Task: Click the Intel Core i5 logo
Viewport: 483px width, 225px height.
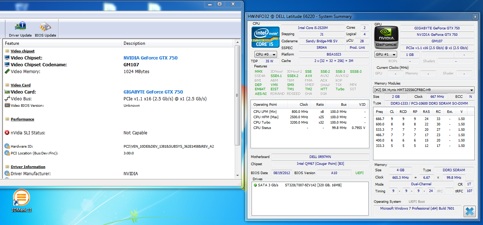Action: 266,37
